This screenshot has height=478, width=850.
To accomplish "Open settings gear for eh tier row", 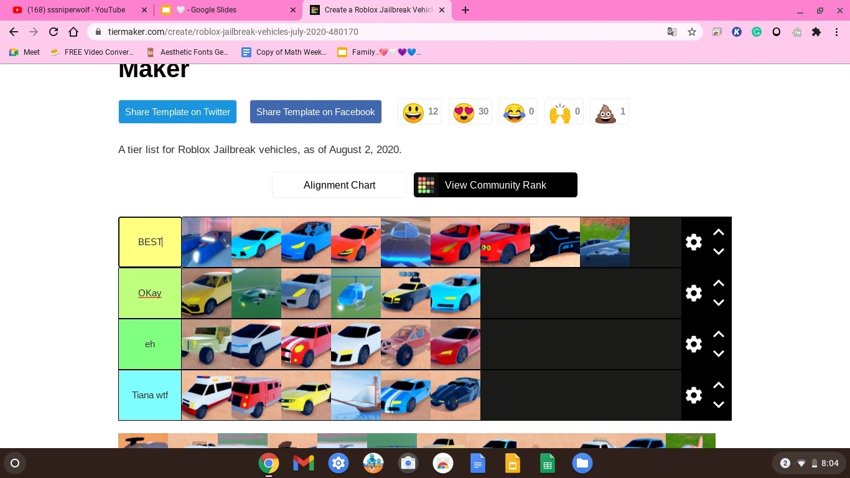I will pyautogui.click(x=694, y=344).
